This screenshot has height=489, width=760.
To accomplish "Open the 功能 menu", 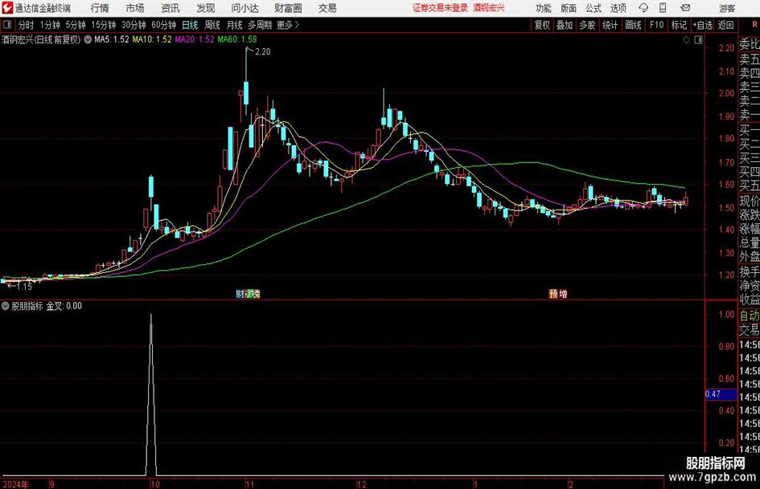I will click(x=544, y=8).
